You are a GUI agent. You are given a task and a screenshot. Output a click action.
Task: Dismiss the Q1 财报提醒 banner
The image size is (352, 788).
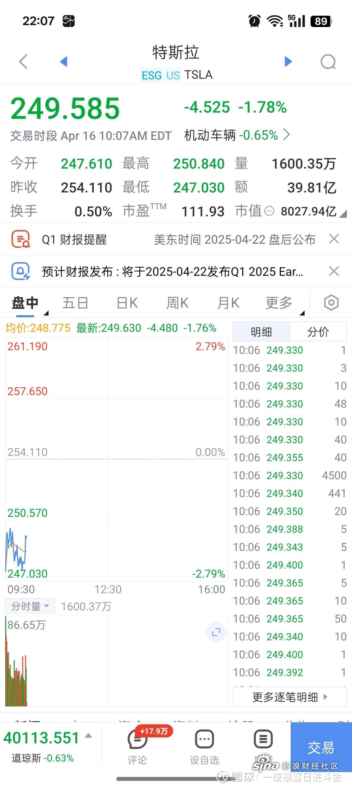coord(334,239)
